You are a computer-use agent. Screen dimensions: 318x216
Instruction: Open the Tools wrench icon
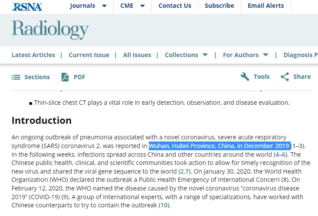point(245,77)
